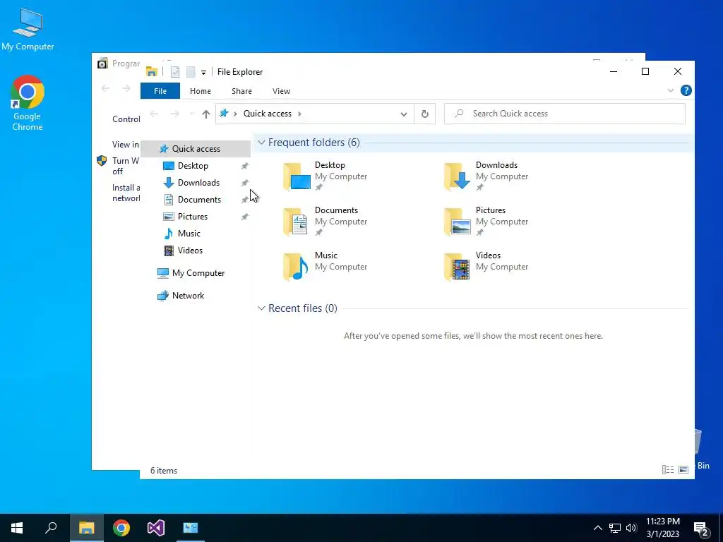Open the Music folder in Frequent folders

(x=325, y=266)
